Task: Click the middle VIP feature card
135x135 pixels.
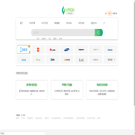Action: point(67,90)
